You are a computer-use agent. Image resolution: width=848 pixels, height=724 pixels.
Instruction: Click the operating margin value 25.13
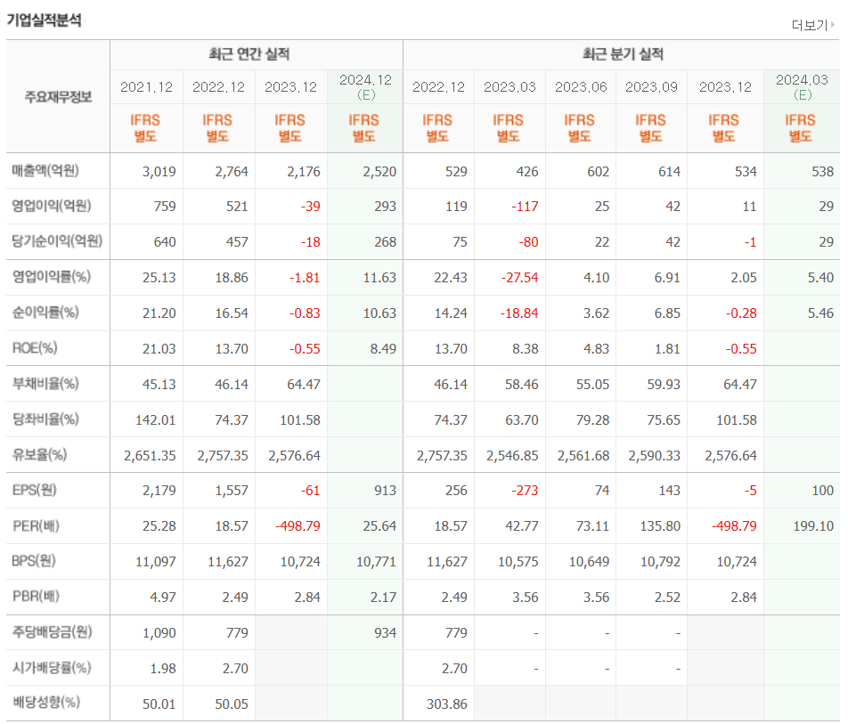(159, 278)
